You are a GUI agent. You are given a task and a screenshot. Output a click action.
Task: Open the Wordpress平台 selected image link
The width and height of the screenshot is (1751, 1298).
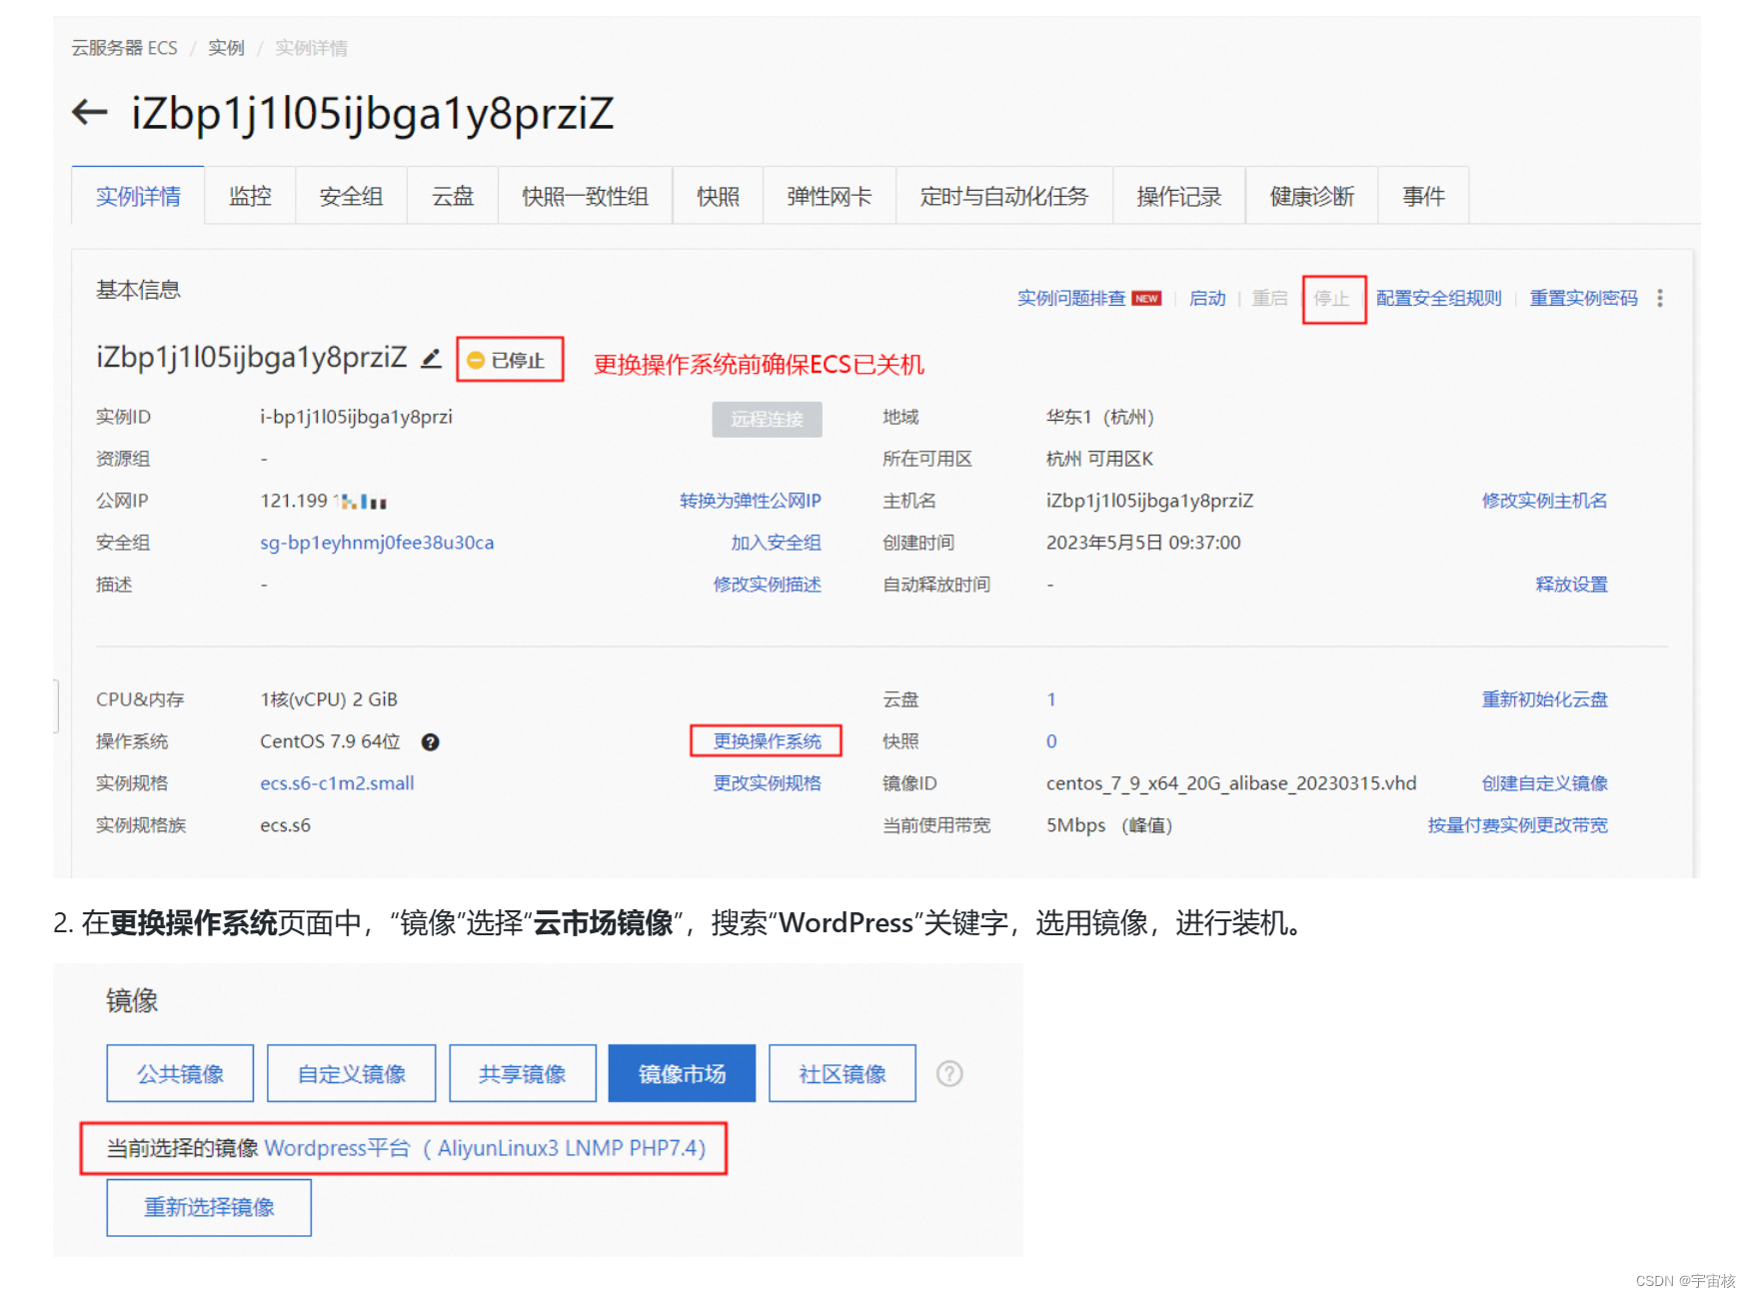(485, 1148)
